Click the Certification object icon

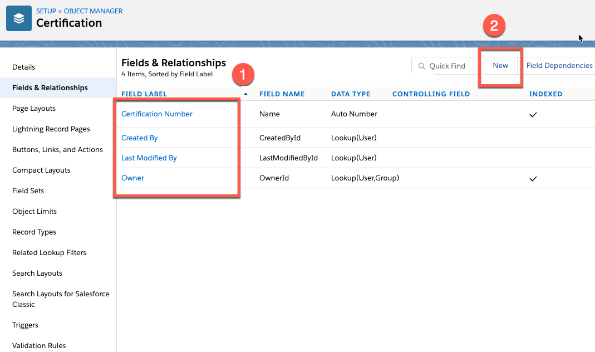click(18, 18)
